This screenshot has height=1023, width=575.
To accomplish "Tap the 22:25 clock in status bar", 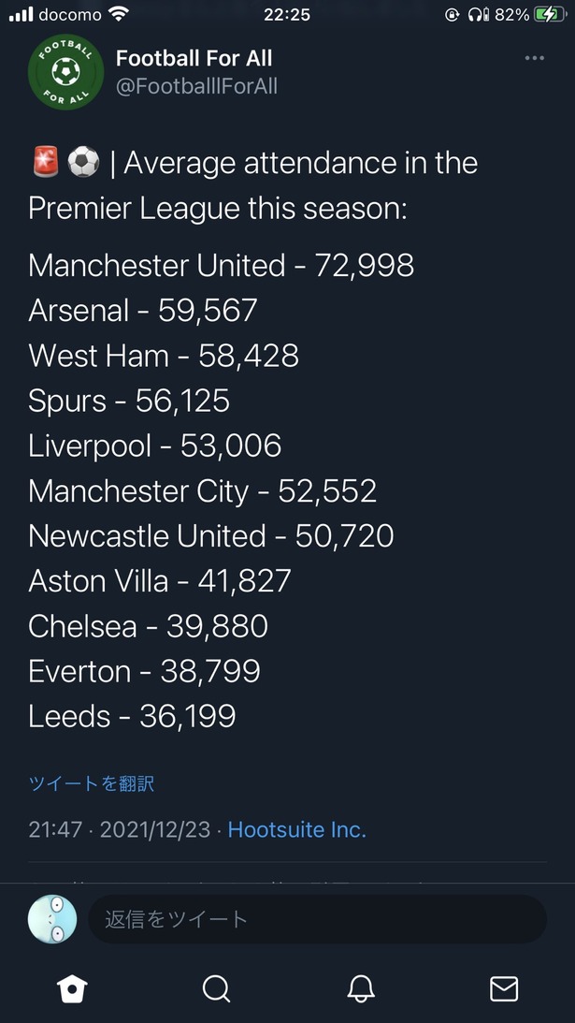I will click(x=287, y=14).
